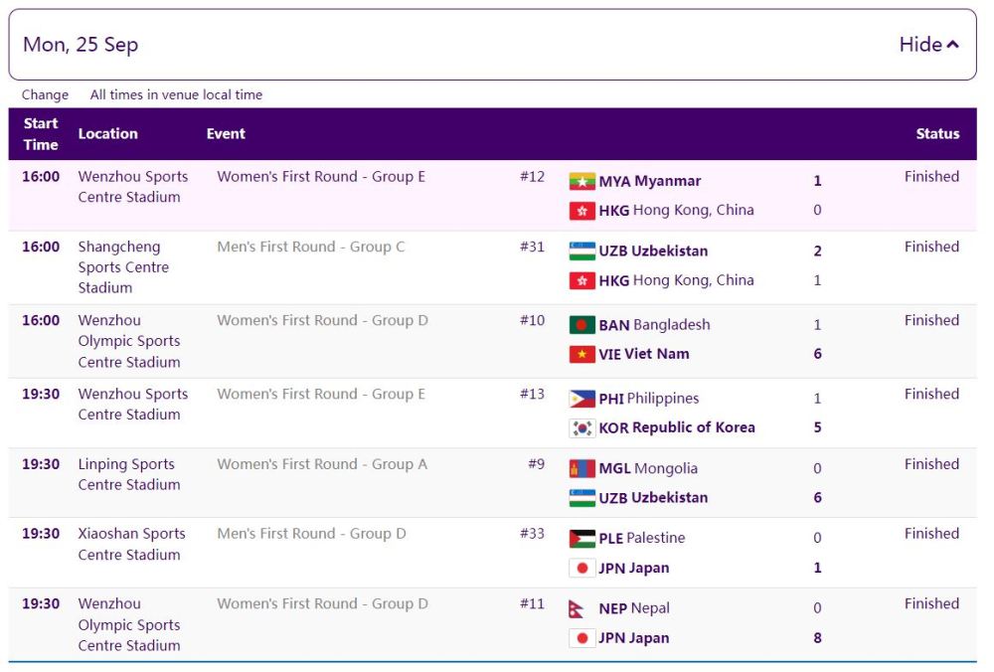Click the Japan flag in match #11

point(581,638)
